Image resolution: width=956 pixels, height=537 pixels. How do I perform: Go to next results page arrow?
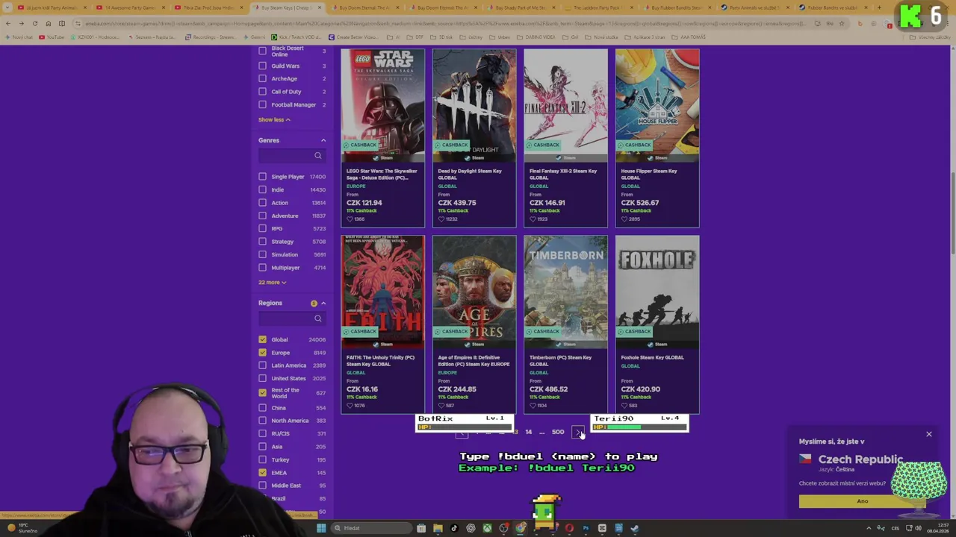(x=578, y=432)
